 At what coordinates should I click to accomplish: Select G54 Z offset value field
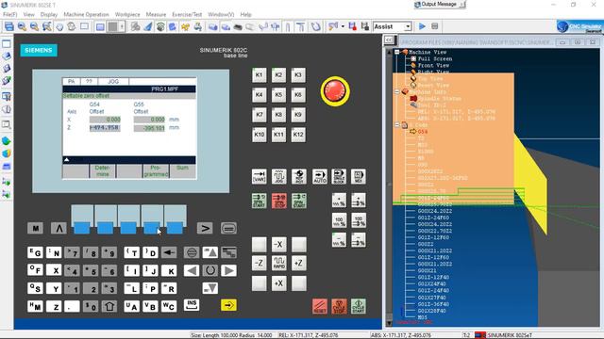click(105, 128)
